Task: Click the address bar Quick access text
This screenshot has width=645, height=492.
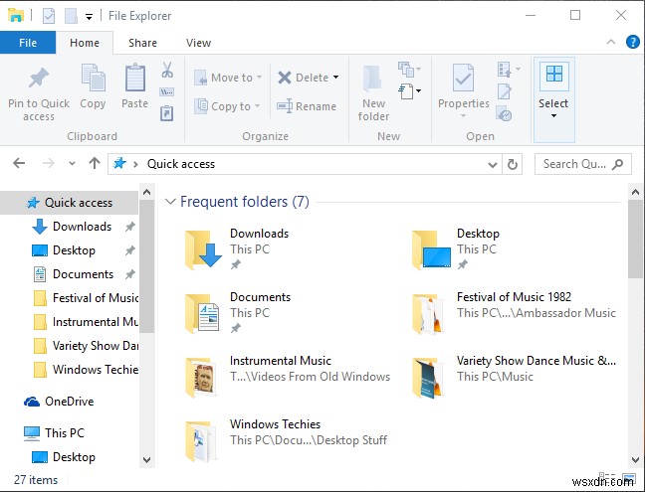Action: pyautogui.click(x=181, y=164)
